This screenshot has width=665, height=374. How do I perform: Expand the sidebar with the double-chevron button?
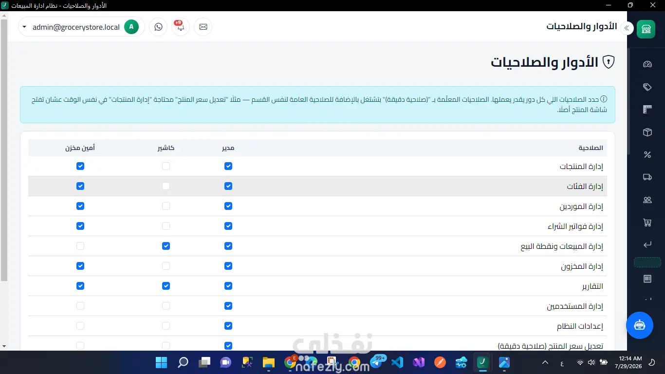[x=627, y=28]
